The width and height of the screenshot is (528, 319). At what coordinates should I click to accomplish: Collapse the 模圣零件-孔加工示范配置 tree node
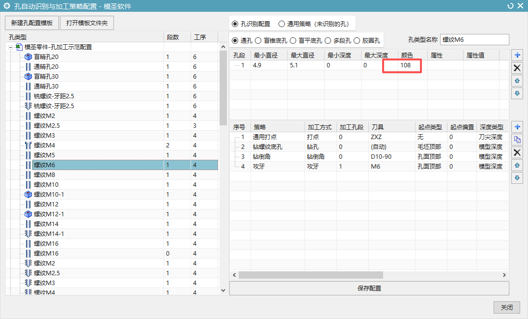click(x=10, y=47)
